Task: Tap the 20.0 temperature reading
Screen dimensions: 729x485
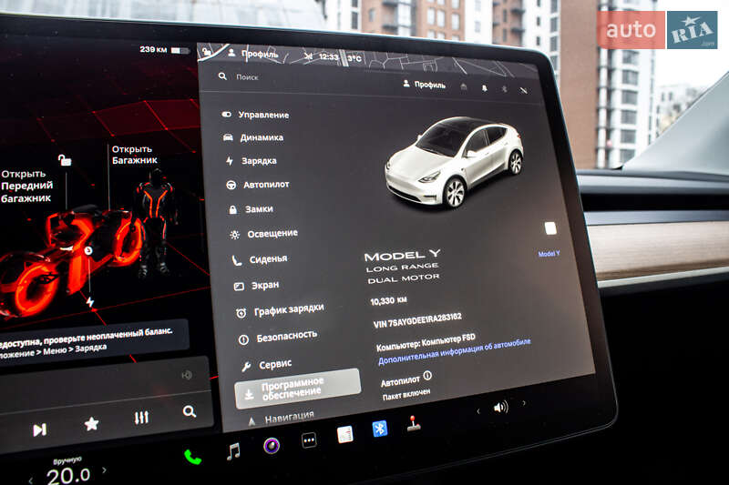Action: (x=67, y=475)
